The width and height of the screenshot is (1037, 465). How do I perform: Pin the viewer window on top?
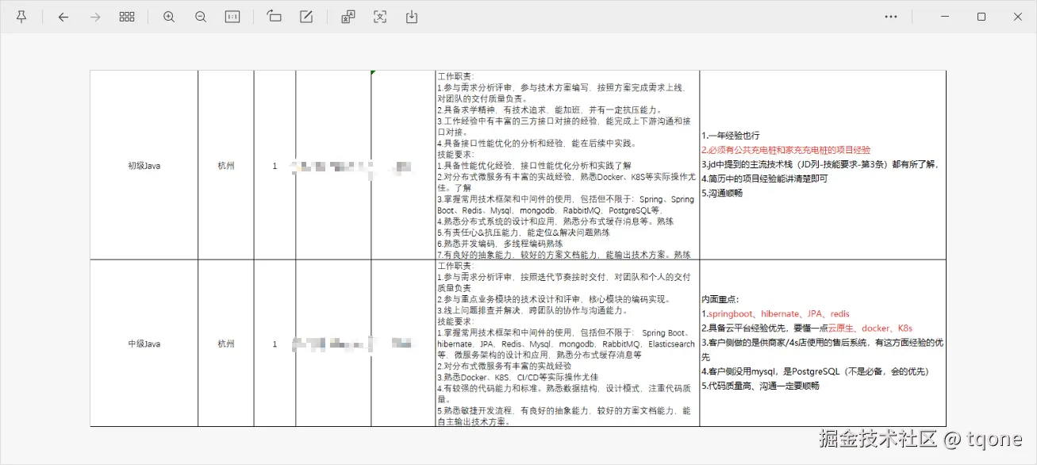click(21, 16)
